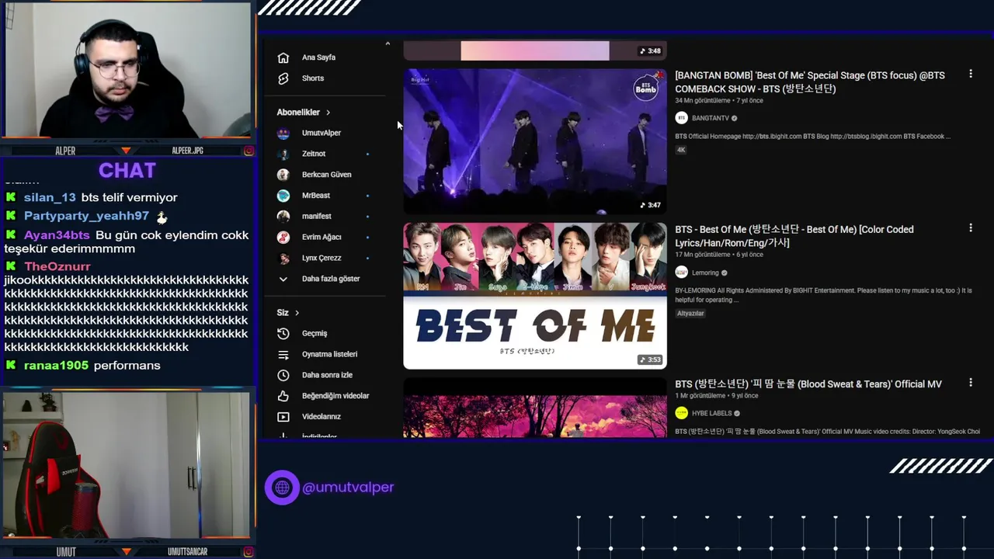Open options menu for Color Coded Lyrics video
The image size is (994, 559).
[970, 228]
